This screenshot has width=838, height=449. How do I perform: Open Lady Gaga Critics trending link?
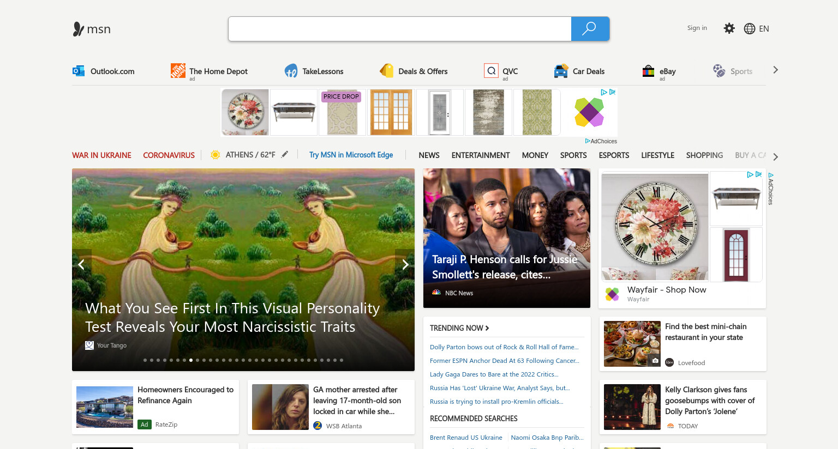point(494,374)
